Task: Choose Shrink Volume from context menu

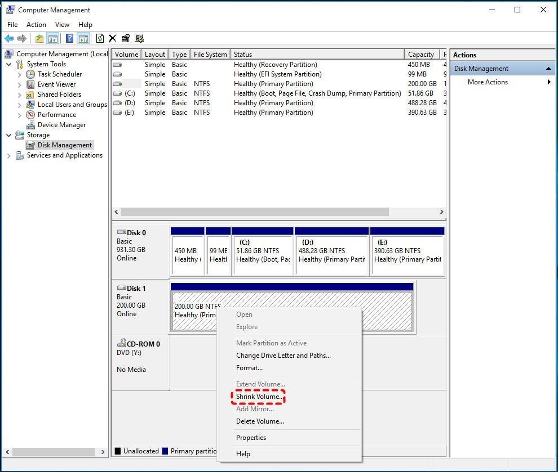Action: 259,397
